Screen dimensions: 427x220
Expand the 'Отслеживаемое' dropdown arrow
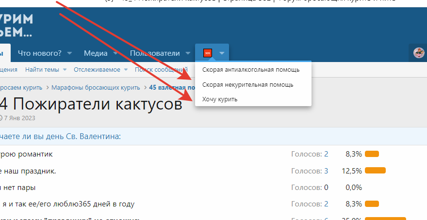(x=126, y=70)
